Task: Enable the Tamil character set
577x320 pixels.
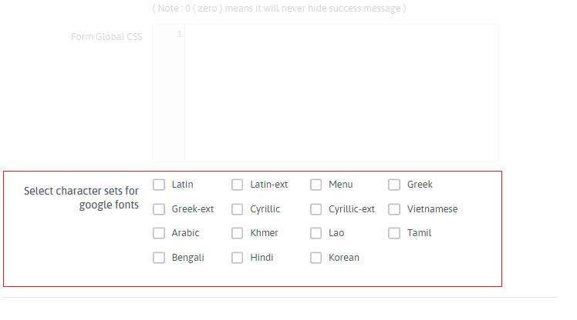Action: coord(394,233)
